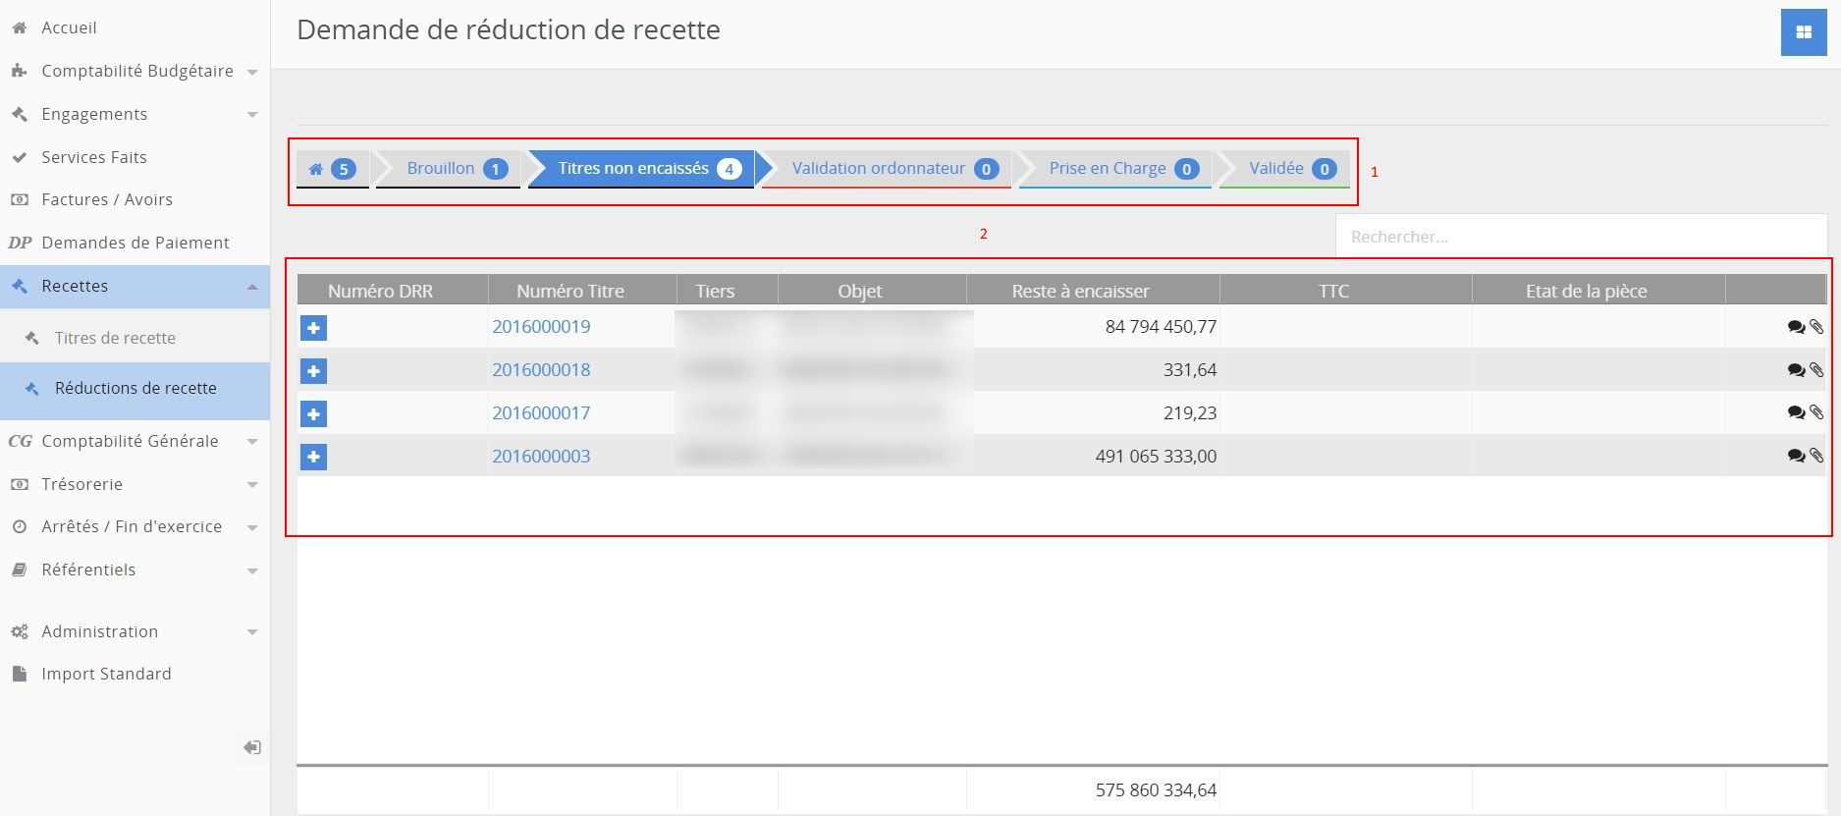1841x816 pixels.
Task: Expand the Comptabilité Budgétaire menu
Action: 135,71
